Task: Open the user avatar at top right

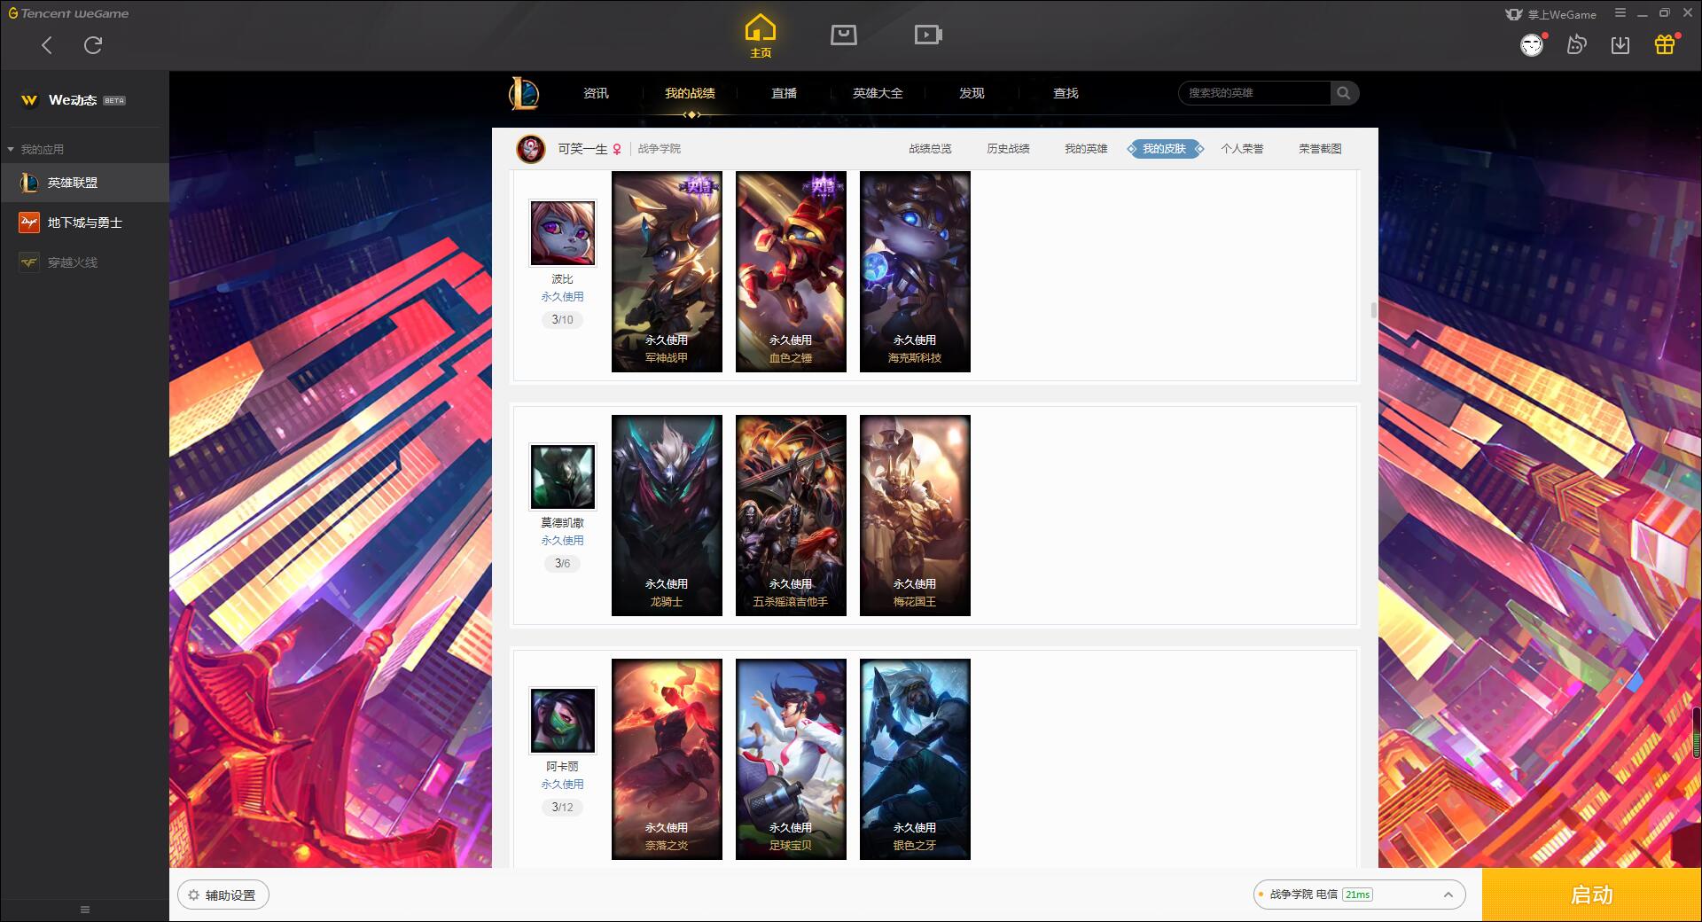Action: point(1532,45)
